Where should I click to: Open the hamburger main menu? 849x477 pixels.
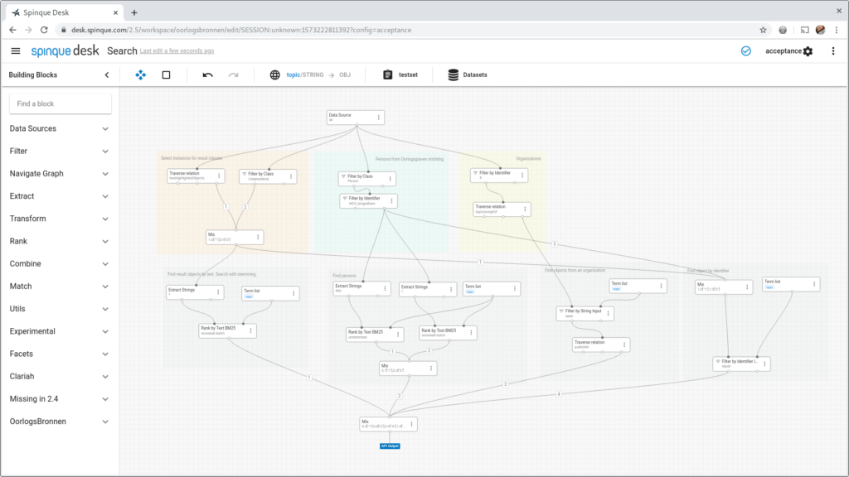point(16,51)
